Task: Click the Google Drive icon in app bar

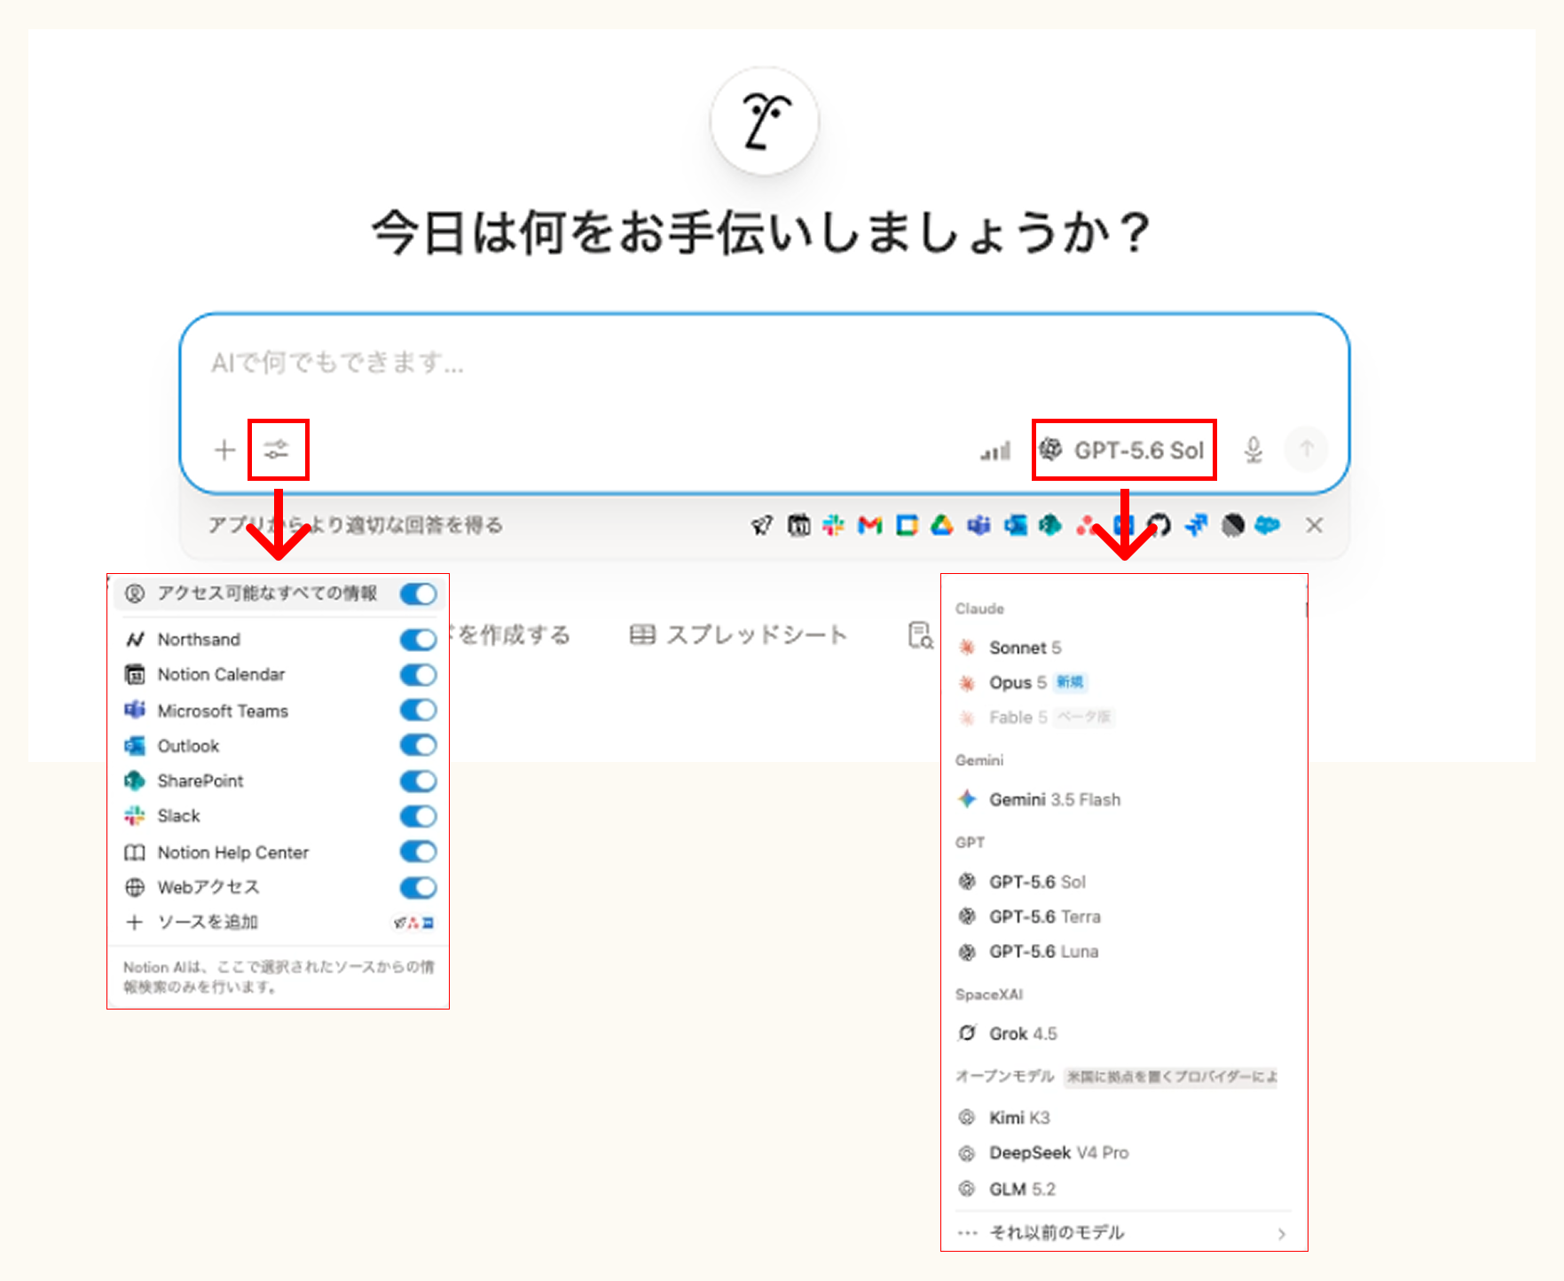Action: coord(942,525)
